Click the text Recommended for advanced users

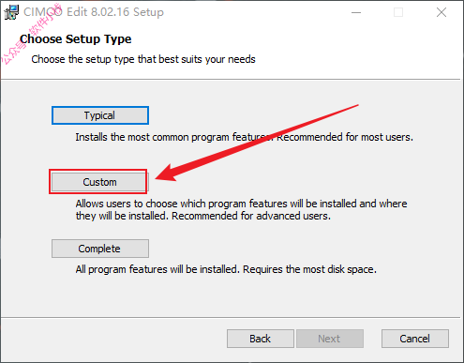point(251,216)
